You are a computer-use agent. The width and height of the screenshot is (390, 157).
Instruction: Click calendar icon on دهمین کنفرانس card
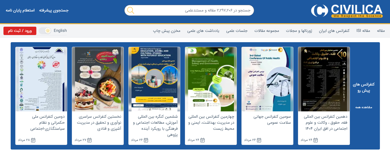click(315, 140)
